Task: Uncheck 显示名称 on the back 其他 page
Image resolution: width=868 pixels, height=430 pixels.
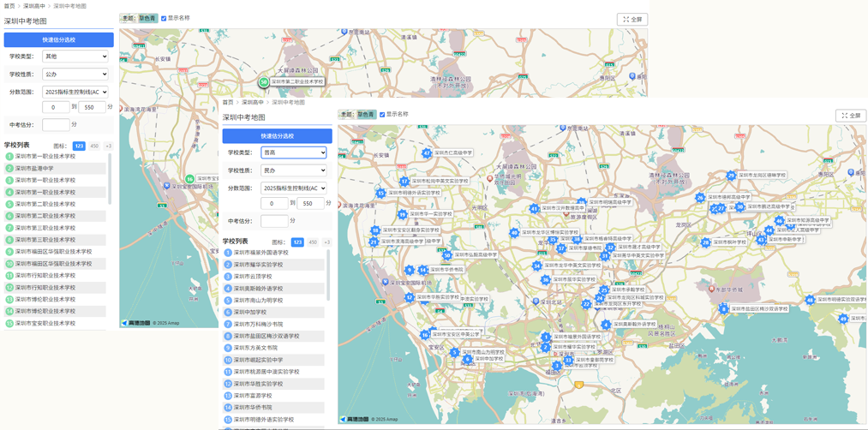Action: pos(164,18)
